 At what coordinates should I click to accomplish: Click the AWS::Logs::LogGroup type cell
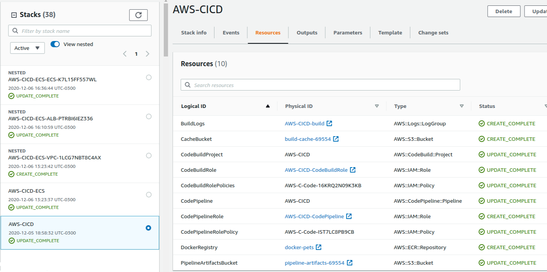pos(420,123)
